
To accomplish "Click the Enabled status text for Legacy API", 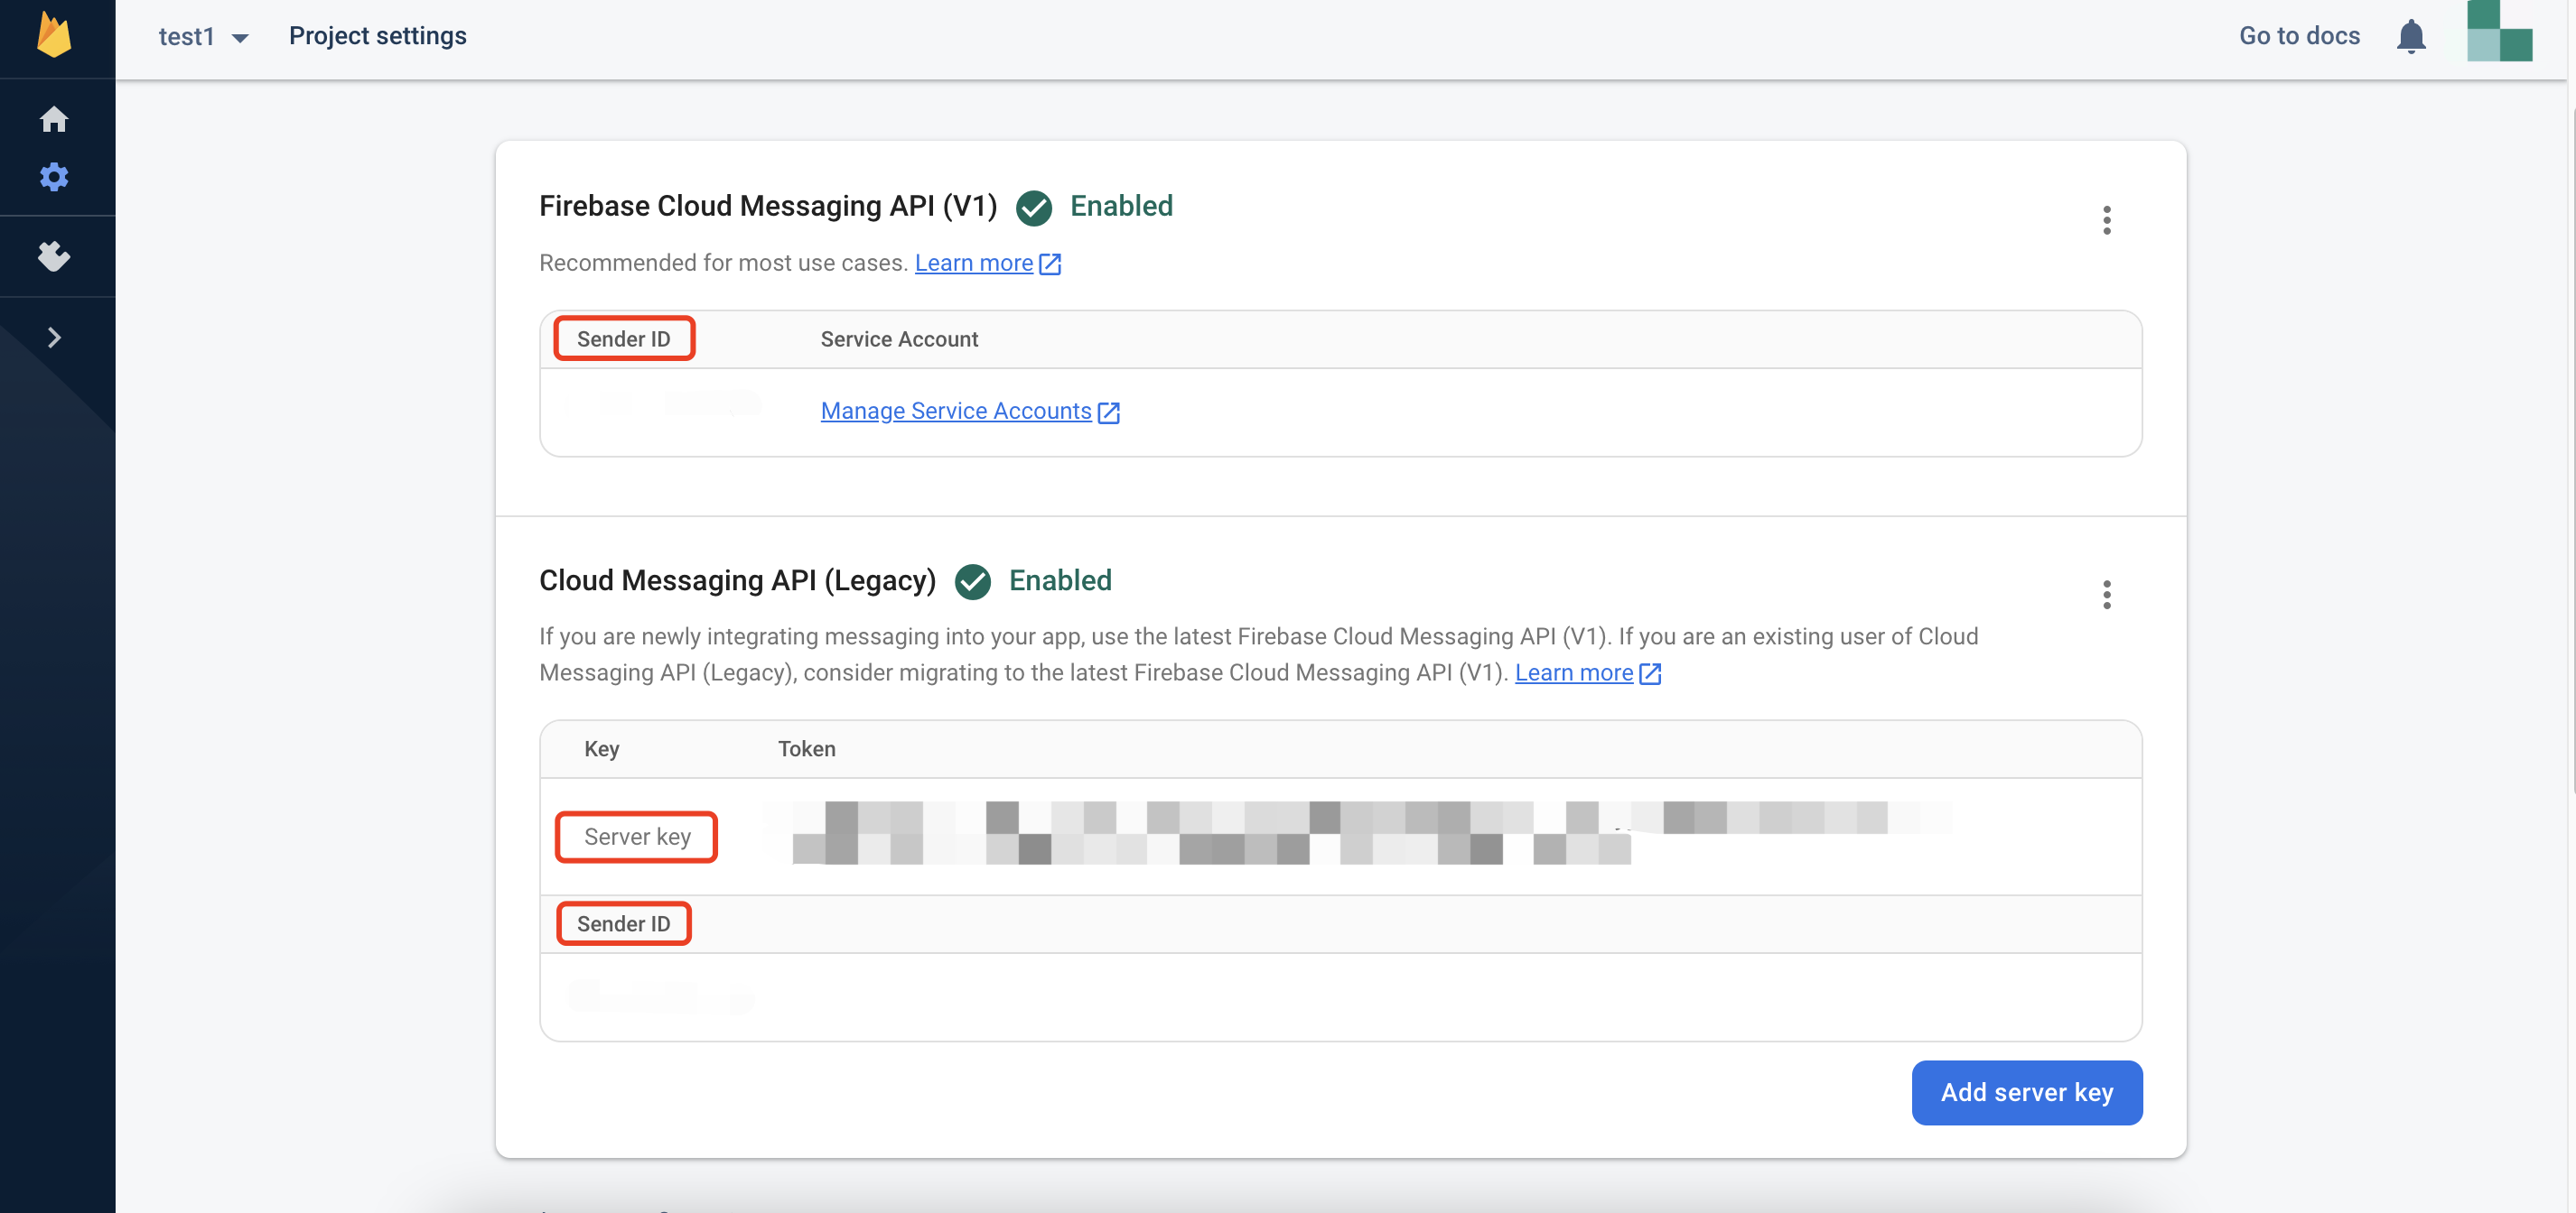I will tap(1060, 580).
